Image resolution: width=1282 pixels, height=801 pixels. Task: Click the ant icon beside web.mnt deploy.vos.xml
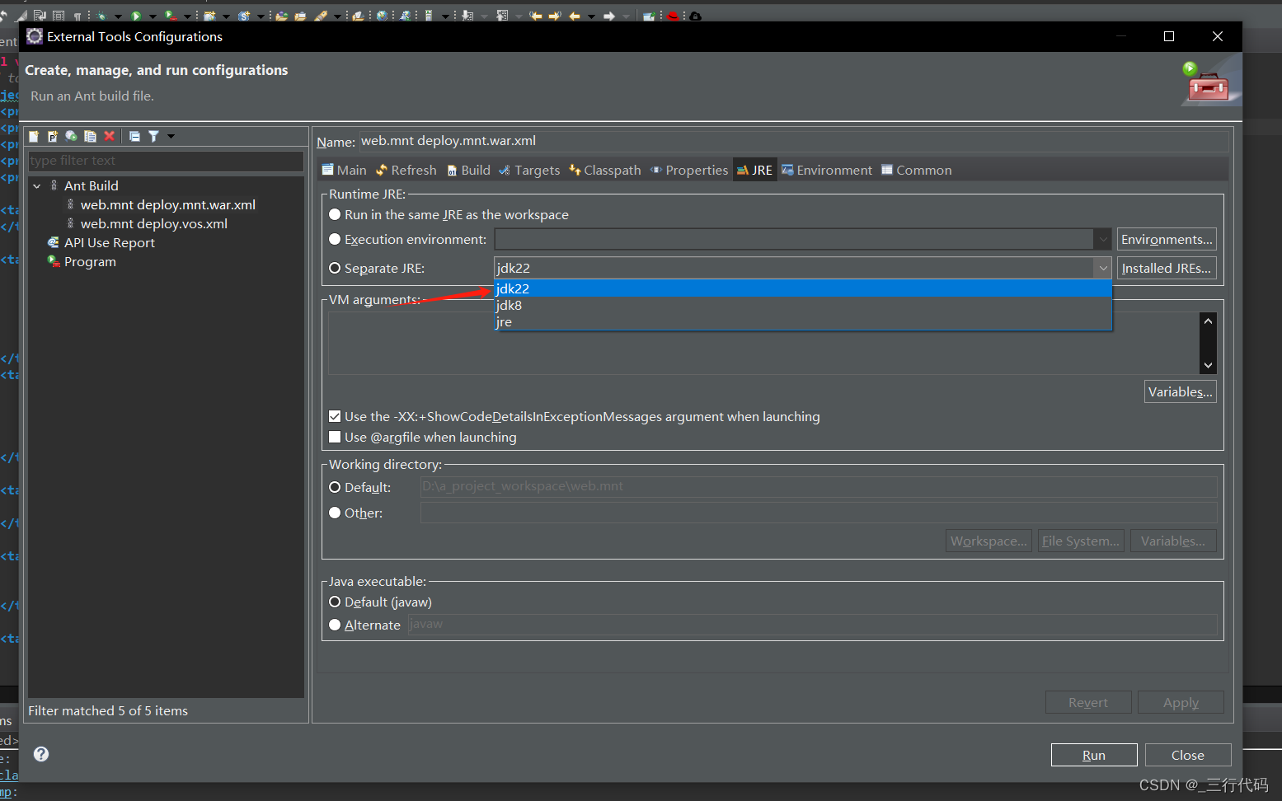pos(70,223)
